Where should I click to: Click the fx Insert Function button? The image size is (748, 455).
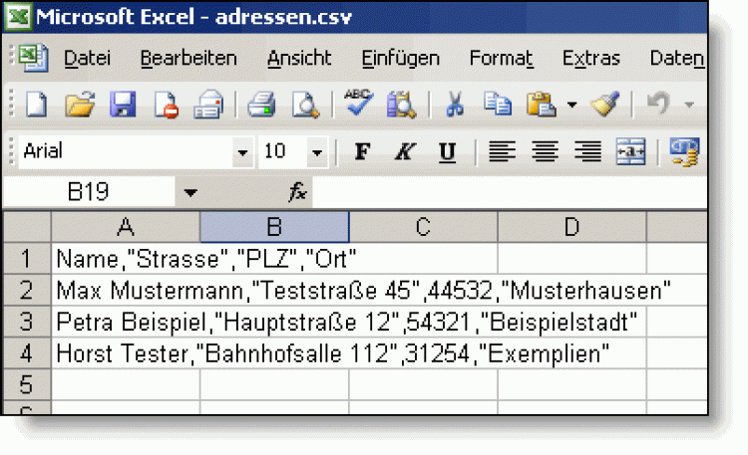[x=297, y=192]
